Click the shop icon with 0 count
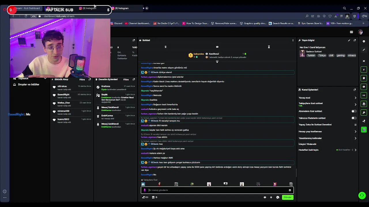This screenshot has height=207, width=369. tap(155, 197)
